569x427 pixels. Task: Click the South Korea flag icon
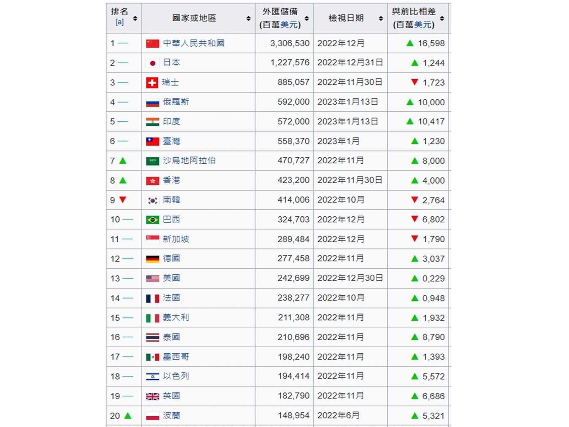152,200
